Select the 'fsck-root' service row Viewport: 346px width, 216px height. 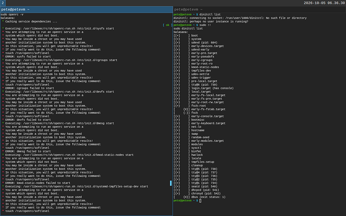tap(190, 106)
